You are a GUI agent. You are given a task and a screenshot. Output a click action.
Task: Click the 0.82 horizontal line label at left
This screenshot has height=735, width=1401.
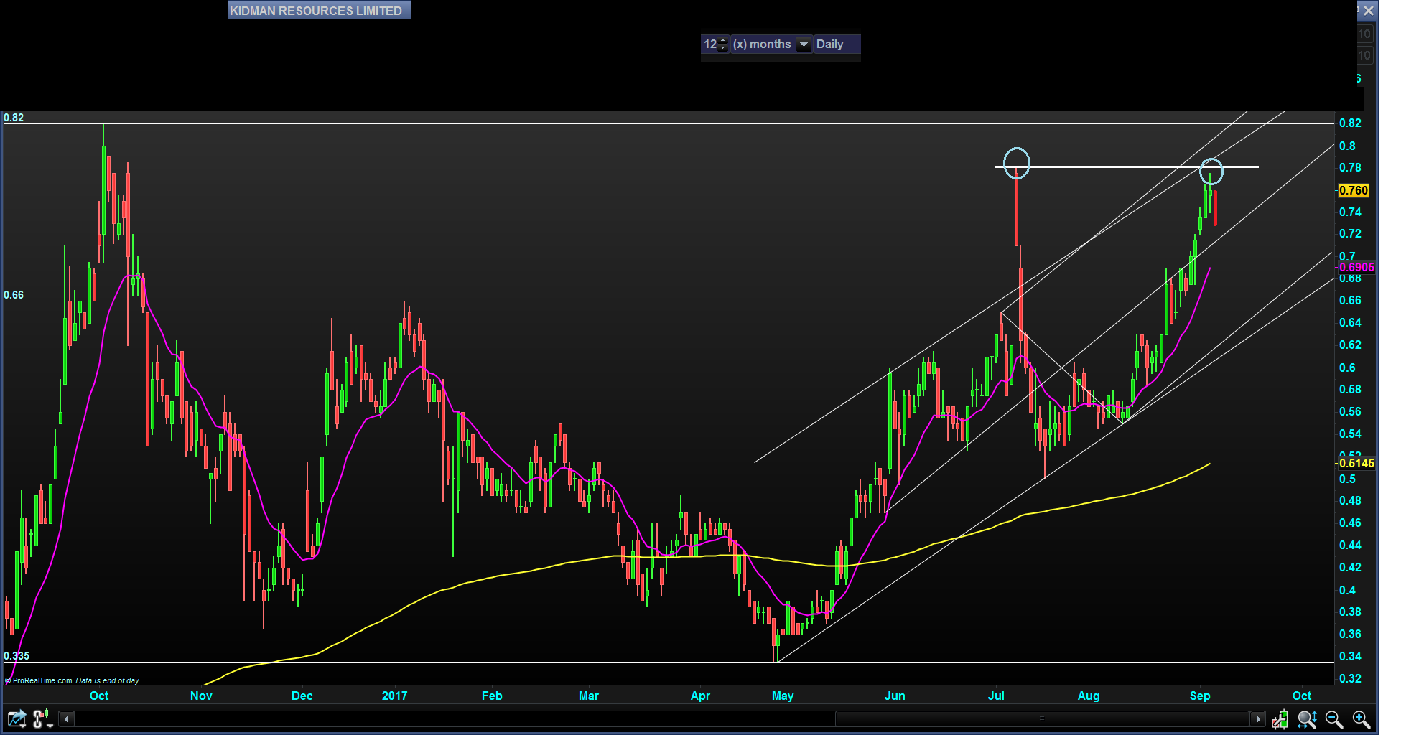(x=14, y=118)
